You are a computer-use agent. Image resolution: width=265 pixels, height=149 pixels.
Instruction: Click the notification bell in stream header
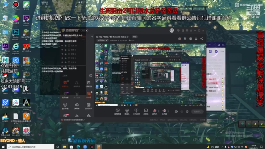point(196,39)
